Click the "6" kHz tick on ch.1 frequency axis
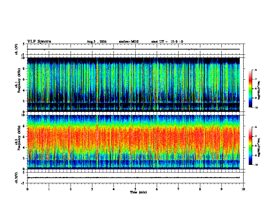 coord(25,79)
